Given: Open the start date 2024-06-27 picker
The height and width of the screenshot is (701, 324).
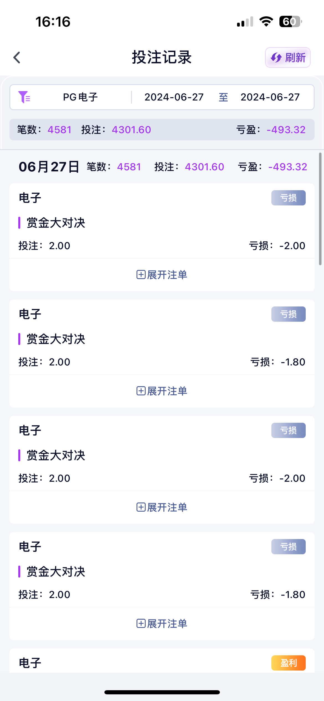Looking at the screenshot, I should pyautogui.click(x=174, y=97).
